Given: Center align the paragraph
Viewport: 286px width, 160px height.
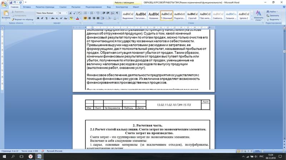Looking at the screenshot, I should (x=90, y=18).
